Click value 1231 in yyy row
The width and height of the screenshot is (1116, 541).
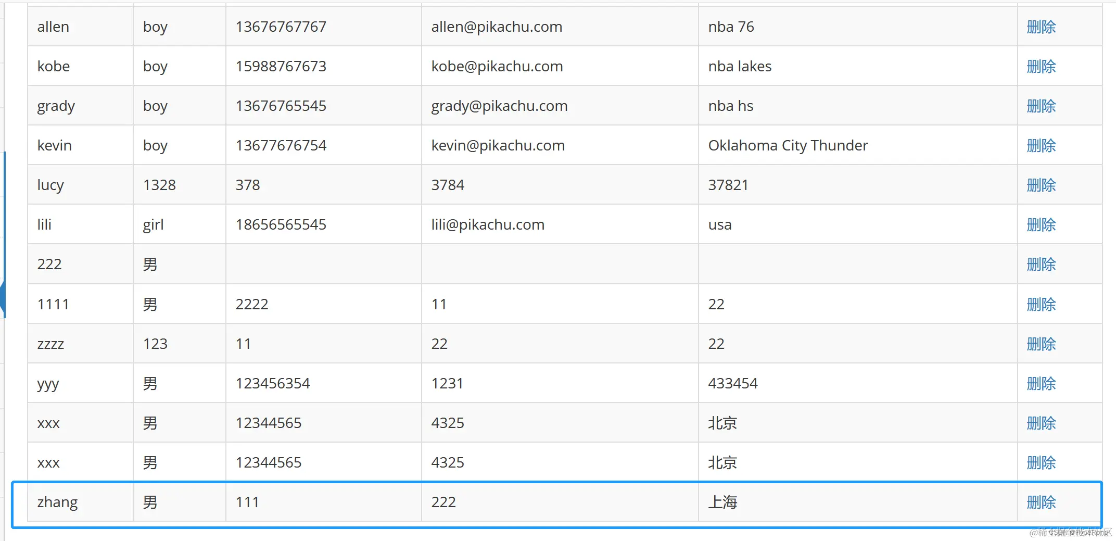click(x=447, y=383)
